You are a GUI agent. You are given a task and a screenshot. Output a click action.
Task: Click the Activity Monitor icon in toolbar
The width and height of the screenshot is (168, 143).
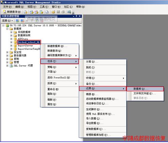click(69, 12)
